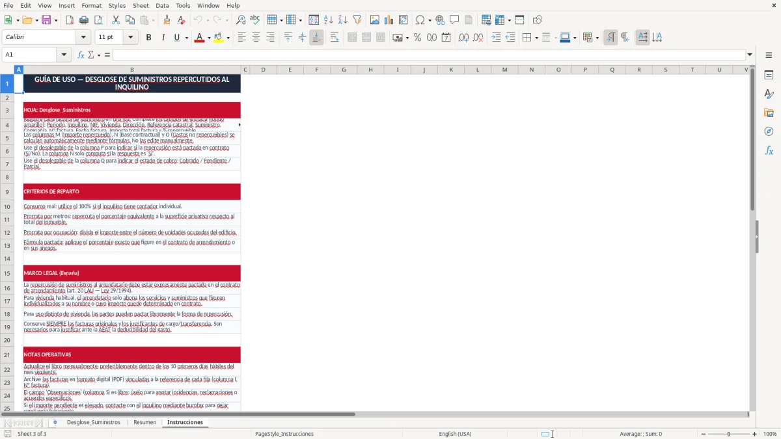The image size is (781, 439).
Task: Click the Insert Comment icon
Action: pos(455,20)
